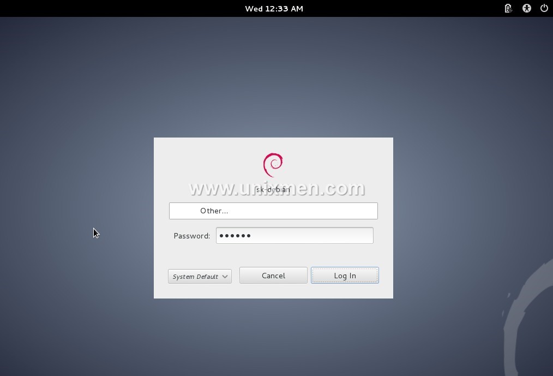Open the power options icon
This screenshot has height=376, width=553.
pyautogui.click(x=544, y=8)
